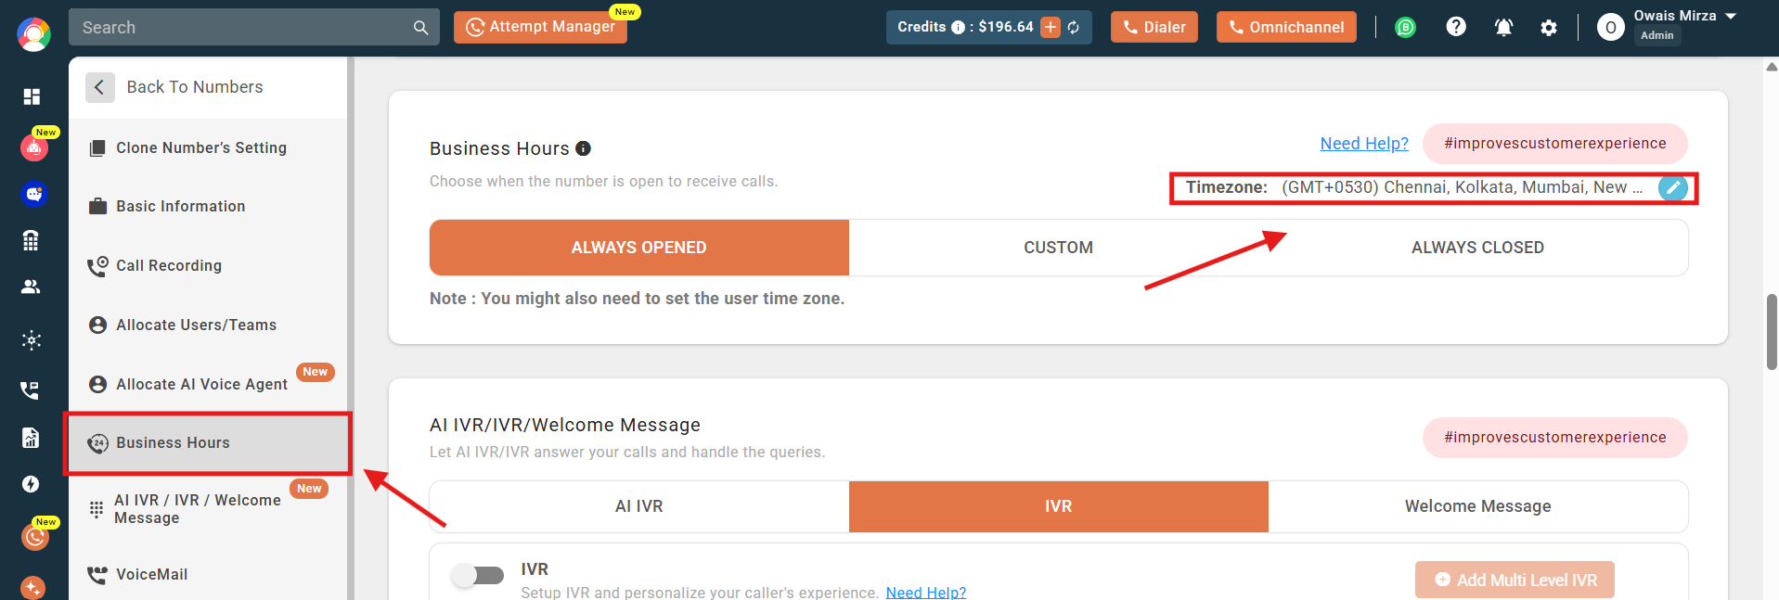The width and height of the screenshot is (1779, 600).
Task: Click #improvescustomerexperience tag in Business Hours
Action: tap(1555, 144)
